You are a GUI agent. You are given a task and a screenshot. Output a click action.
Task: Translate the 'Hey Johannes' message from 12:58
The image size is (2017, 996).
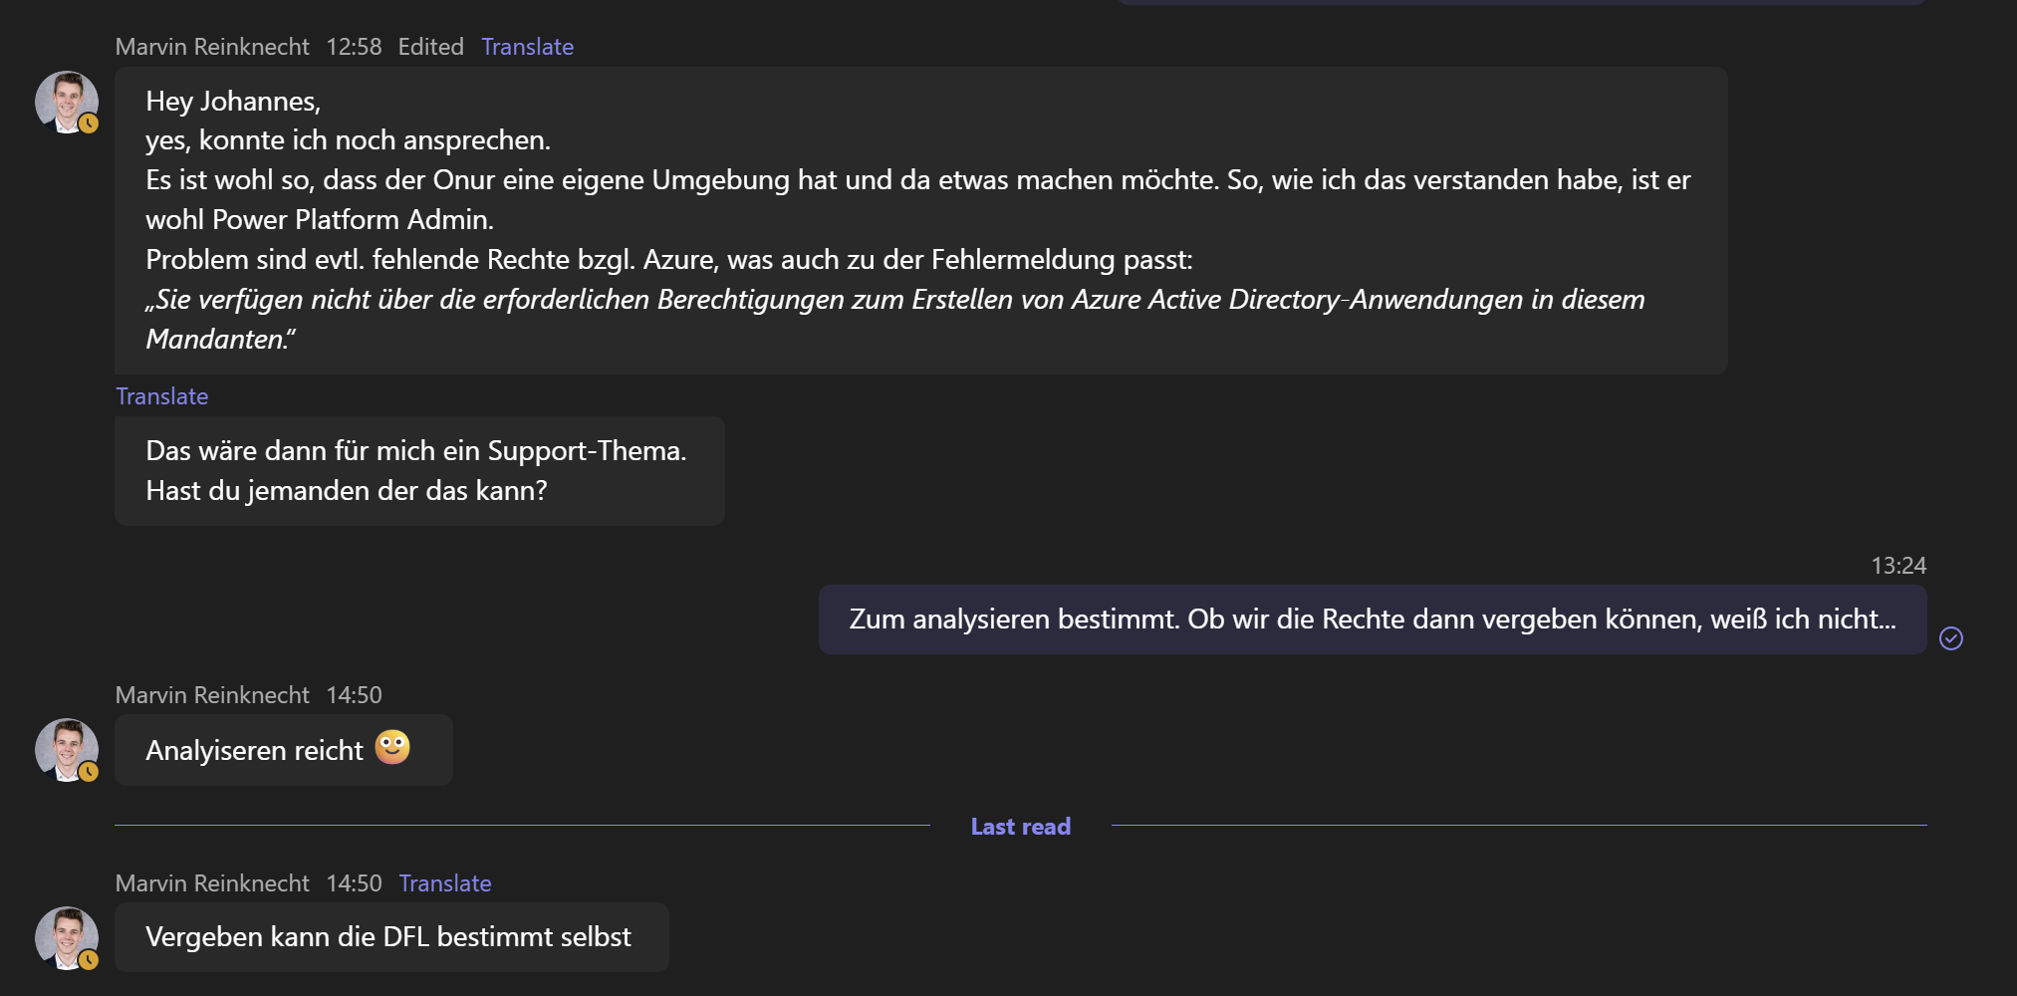click(x=527, y=47)
